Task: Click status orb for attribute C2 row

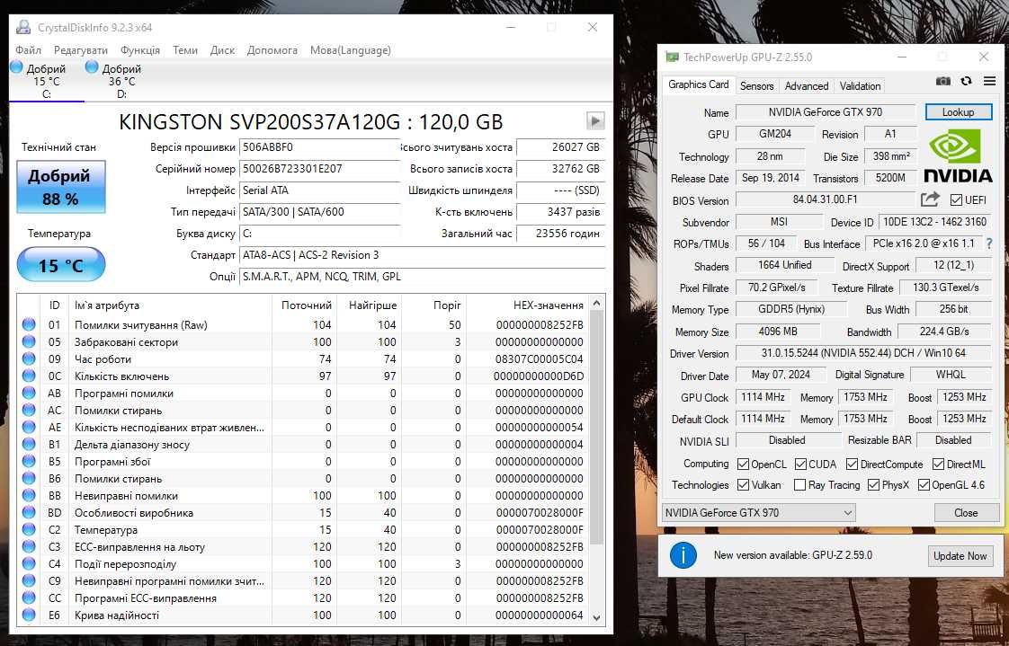Action: pos(29,530)
